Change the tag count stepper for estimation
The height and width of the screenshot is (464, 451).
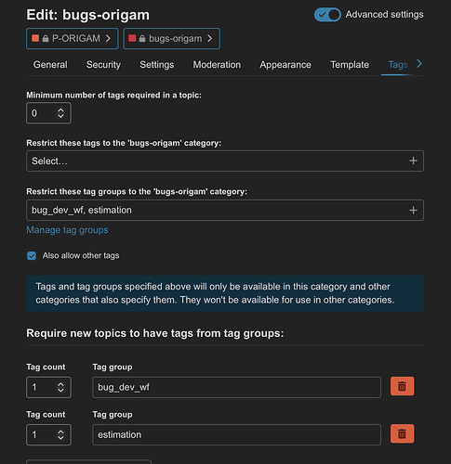(x=60, y=435)
